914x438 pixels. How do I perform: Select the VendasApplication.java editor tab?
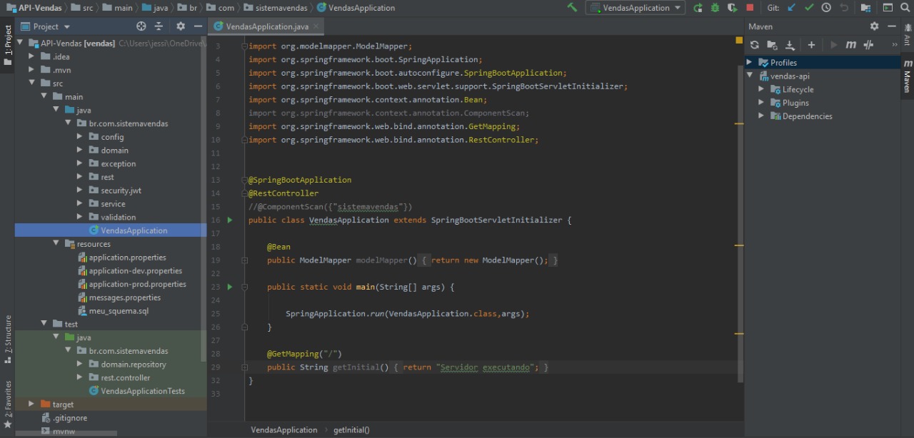tap(266, 26)
